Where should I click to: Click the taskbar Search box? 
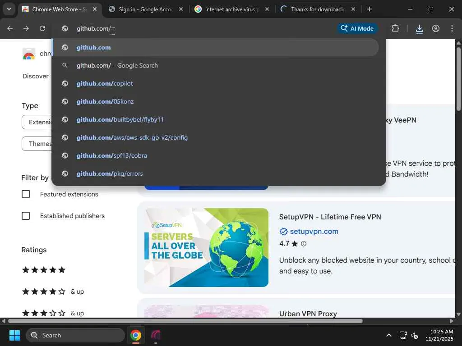(x=75, y=335)
